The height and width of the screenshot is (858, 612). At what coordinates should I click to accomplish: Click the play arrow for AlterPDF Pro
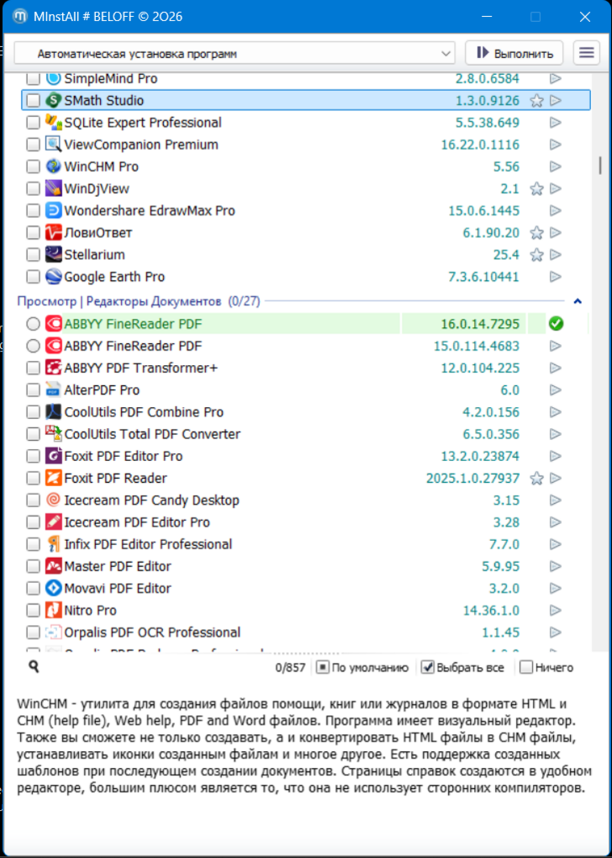(556, 389)
